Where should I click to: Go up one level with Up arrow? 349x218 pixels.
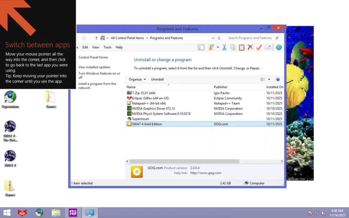pyautogui.click(x=96, y=38)
